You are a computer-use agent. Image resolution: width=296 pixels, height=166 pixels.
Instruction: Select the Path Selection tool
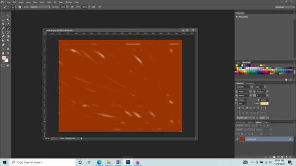[3, 49]
